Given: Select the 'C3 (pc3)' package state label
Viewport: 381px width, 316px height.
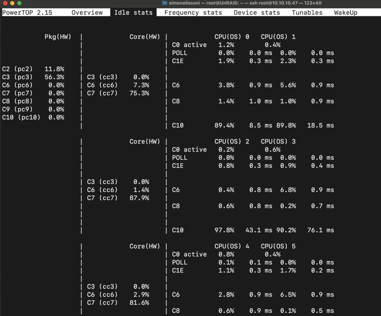Looking at the screenshot, I should pos(17,77).
